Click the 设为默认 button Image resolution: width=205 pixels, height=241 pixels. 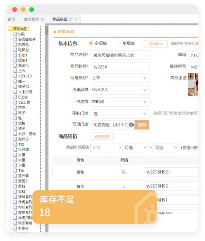(x=156, y=44)
